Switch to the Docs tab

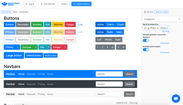click(x=15, y=12)
